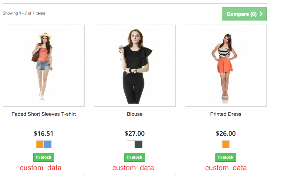Click the In stock badge under the Blouse

tap(135, 157)
